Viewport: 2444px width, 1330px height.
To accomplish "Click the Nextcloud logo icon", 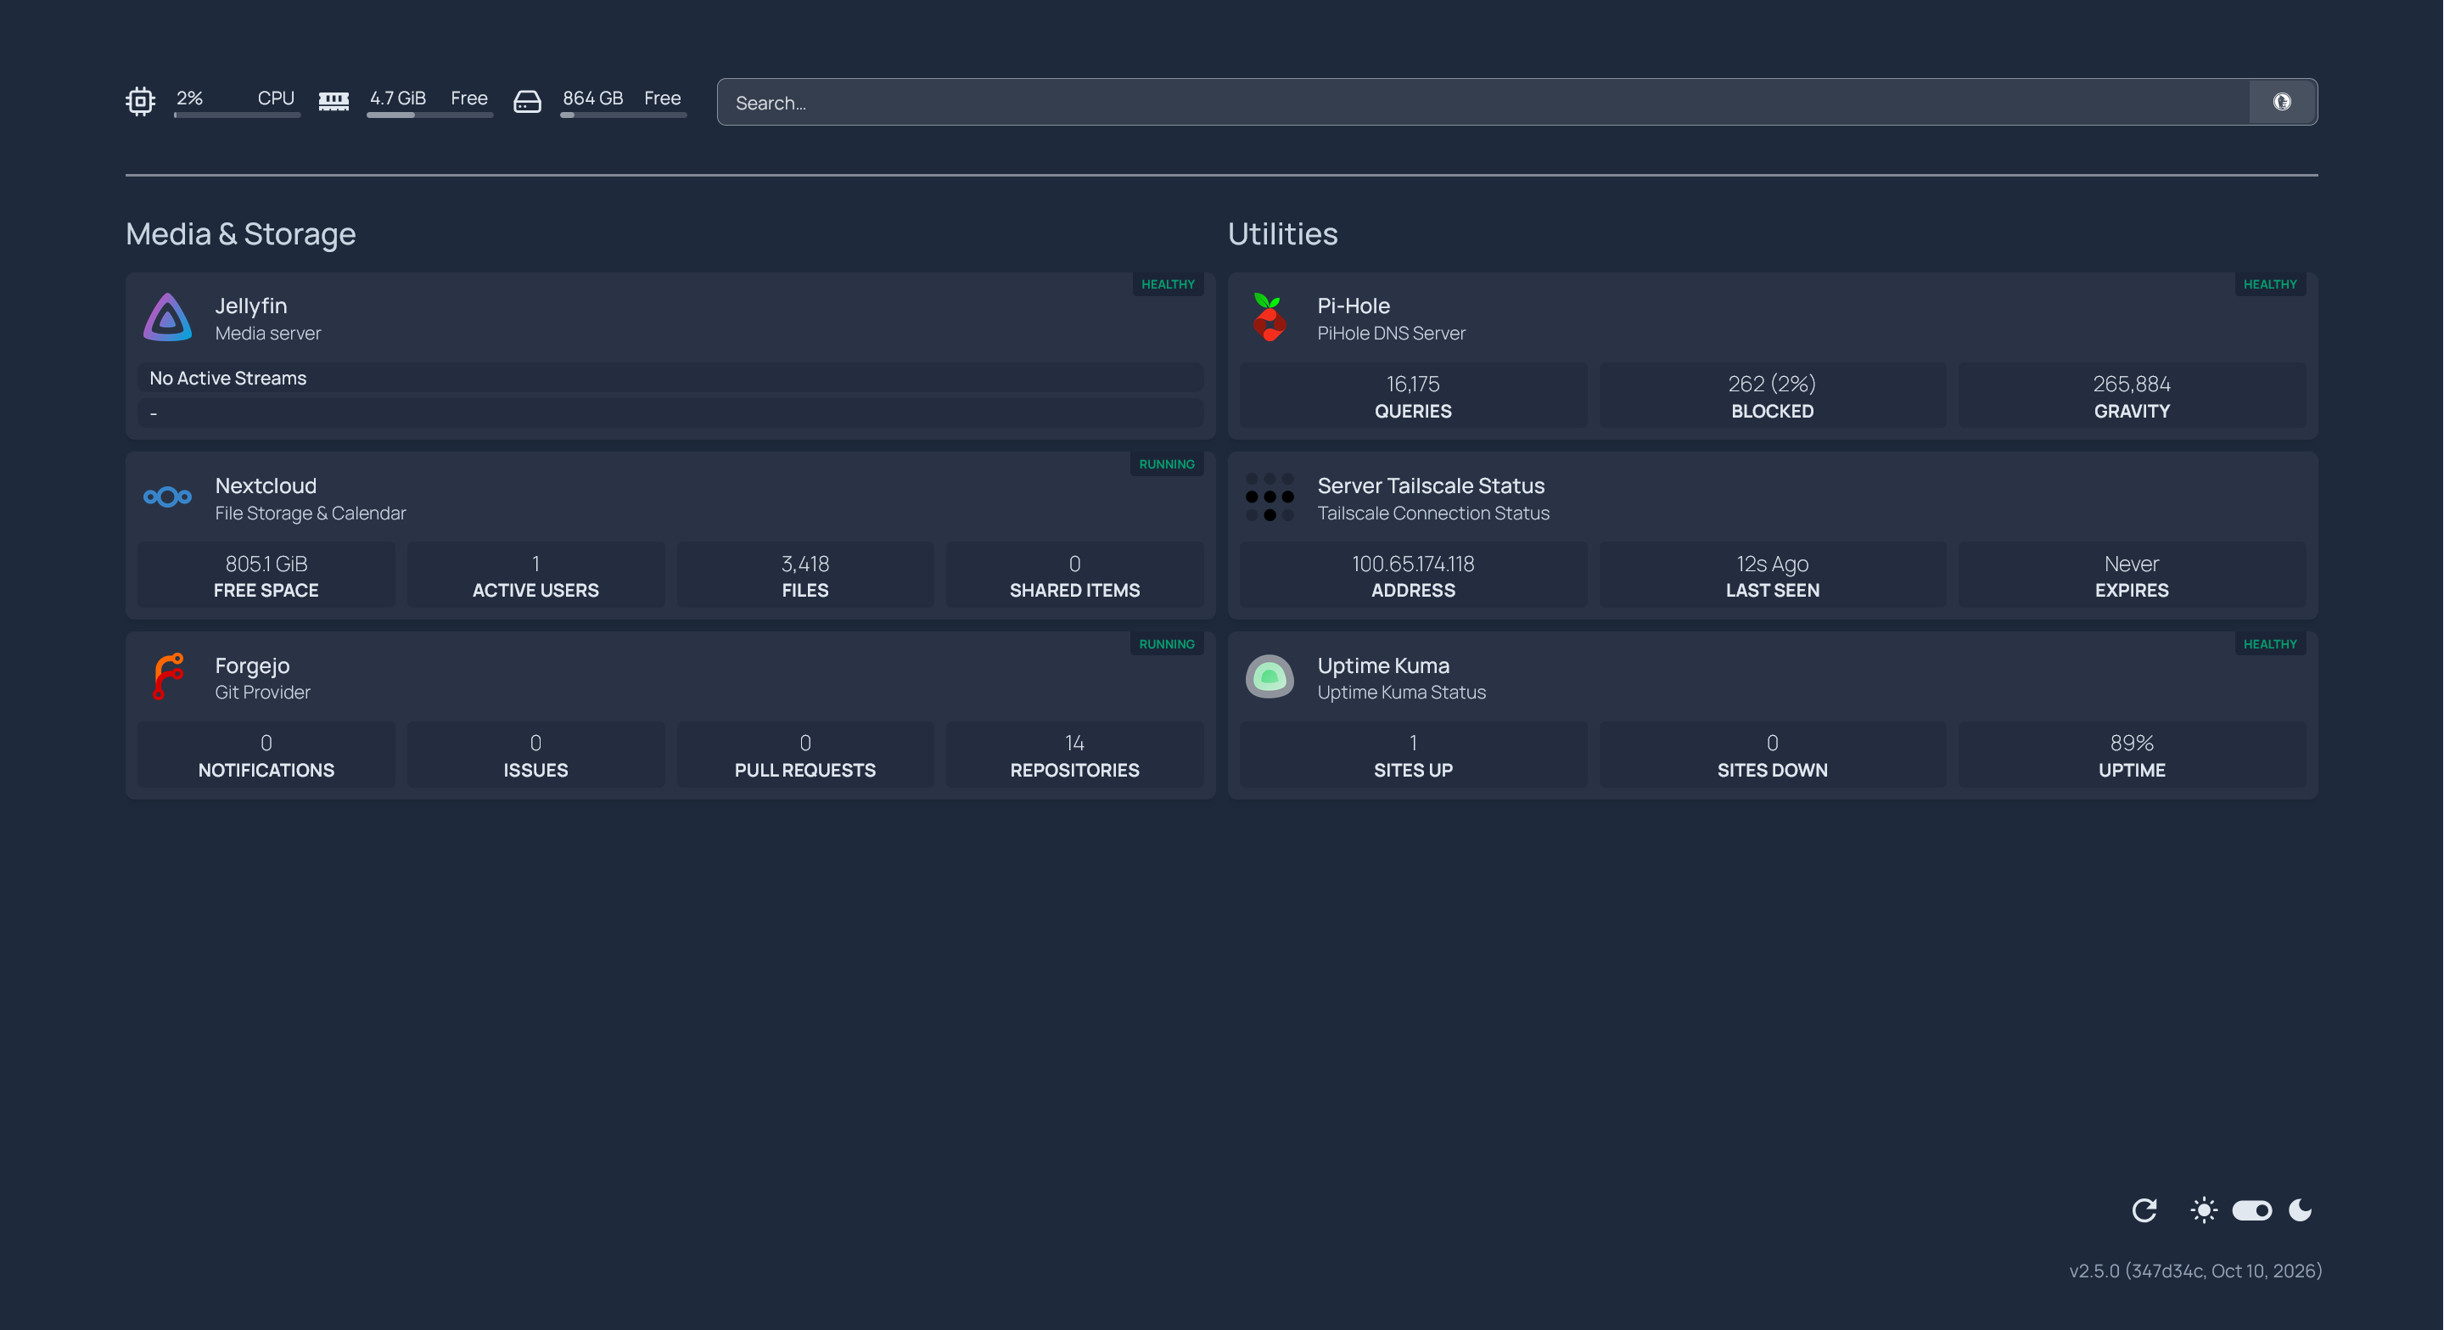I will pyautogui.click(x=168, y=497).
